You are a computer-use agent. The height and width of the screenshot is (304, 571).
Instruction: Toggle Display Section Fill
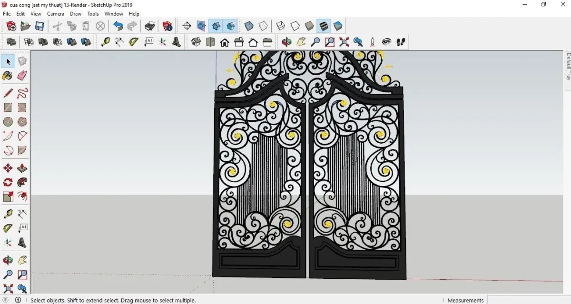[230, 26]
